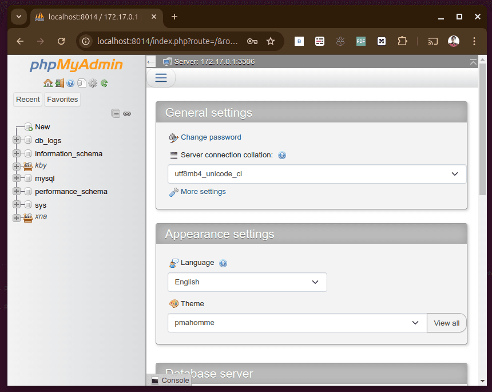Open the db_logs database

[x=48, y=141]
